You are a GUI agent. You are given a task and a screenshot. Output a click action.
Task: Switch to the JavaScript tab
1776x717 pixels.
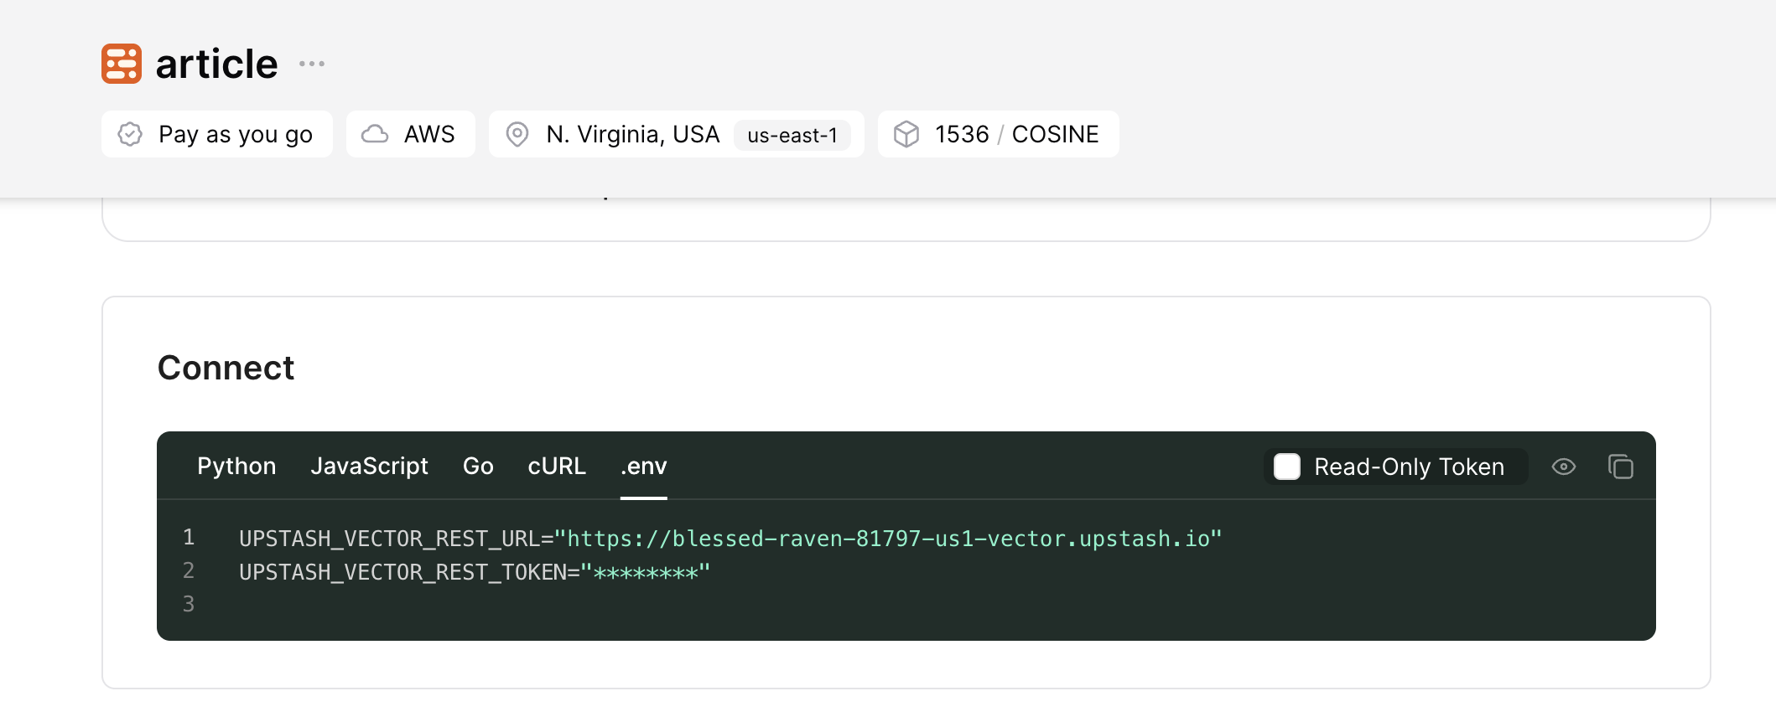point(369,467)
